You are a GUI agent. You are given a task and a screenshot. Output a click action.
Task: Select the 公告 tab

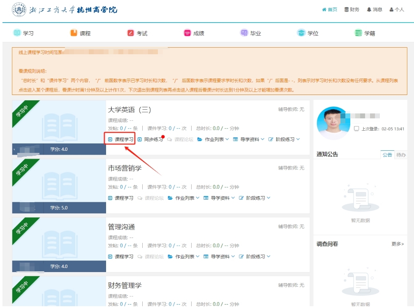click(387, 155)
